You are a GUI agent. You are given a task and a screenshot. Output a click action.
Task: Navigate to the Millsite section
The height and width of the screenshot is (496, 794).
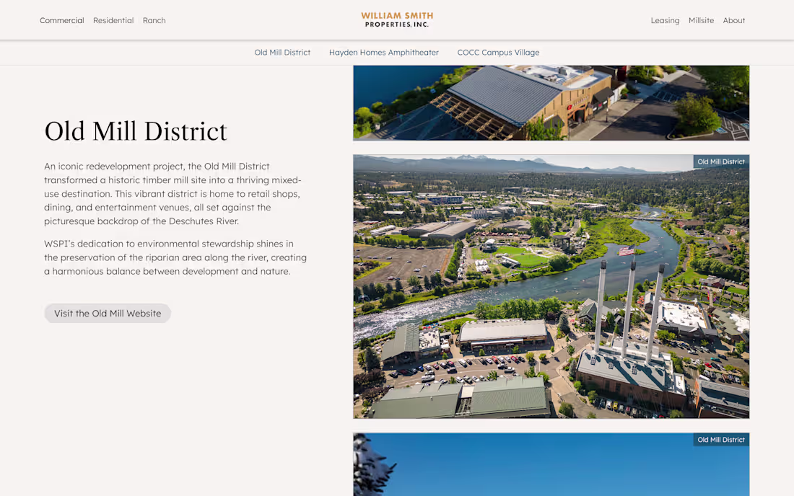(701, 20)
